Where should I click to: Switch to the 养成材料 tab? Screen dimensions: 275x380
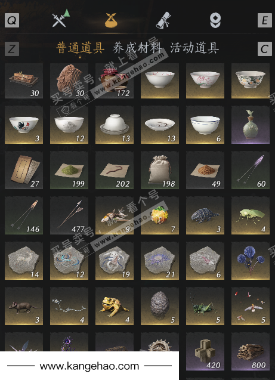tap(137, 48)
